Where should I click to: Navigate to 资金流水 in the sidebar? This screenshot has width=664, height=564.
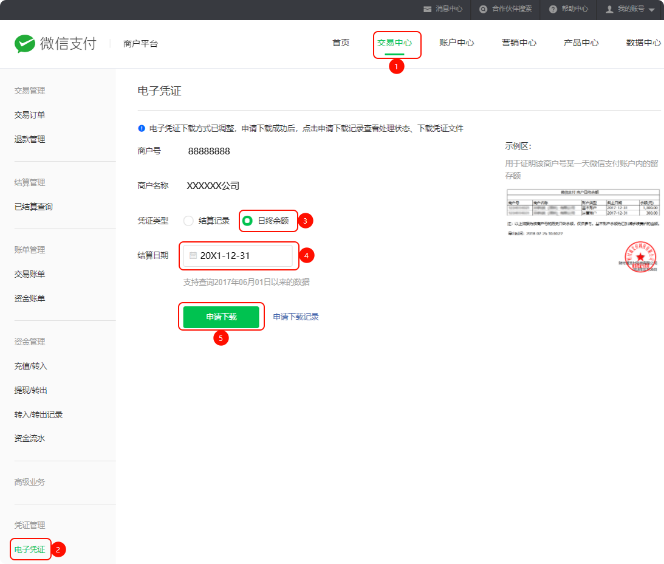[x=30, y=438]
